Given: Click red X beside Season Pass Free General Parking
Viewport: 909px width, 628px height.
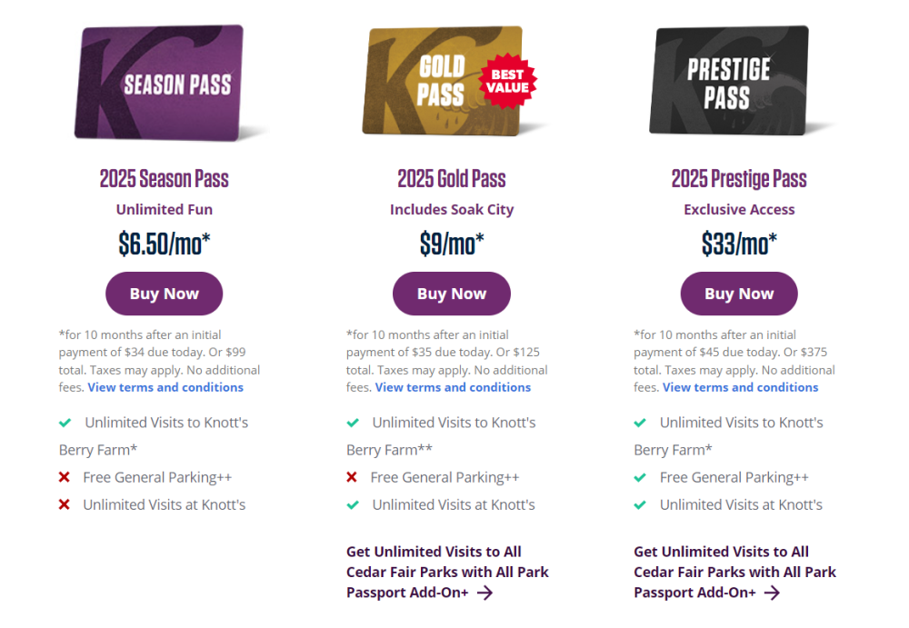Looking at the screenshot, I should point(65,477).
